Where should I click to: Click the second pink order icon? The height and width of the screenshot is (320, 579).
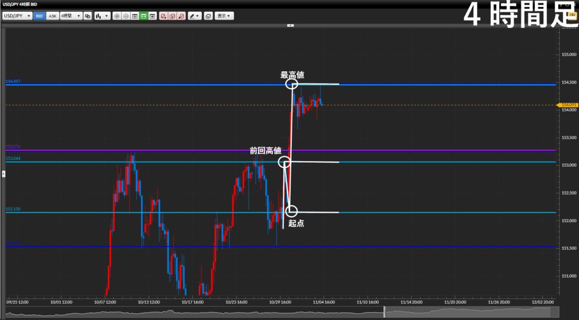coord(172,16)
